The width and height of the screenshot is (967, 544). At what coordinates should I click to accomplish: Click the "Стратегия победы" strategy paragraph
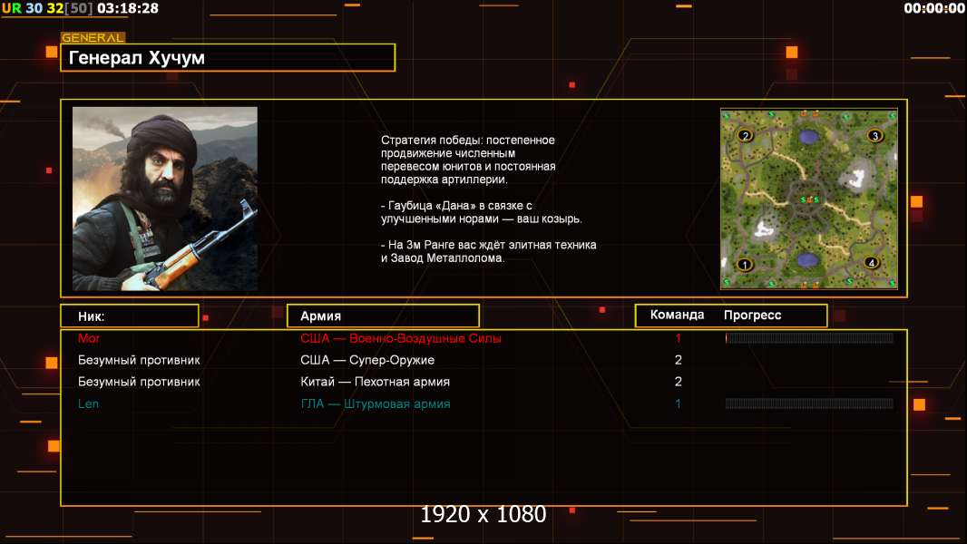(x=468, y=160)
